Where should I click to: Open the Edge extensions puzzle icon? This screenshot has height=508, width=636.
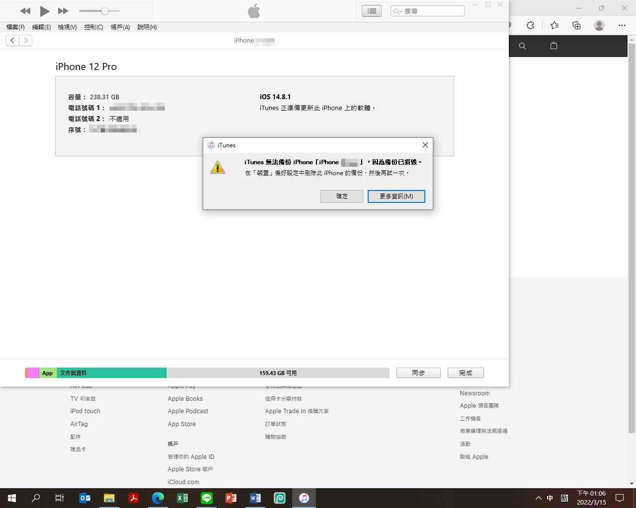click(x=530, y=25)
